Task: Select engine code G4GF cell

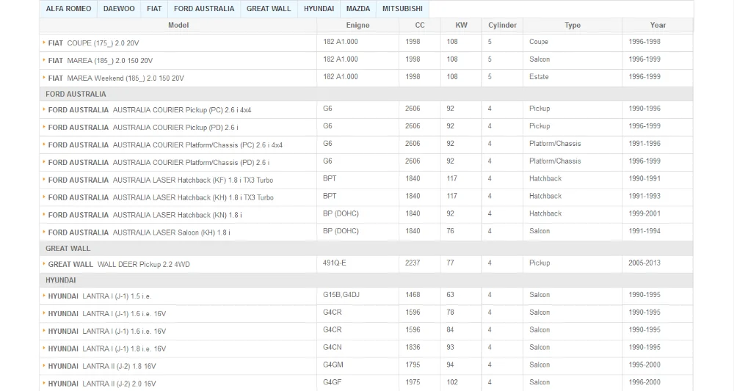Action: click(x=332, y=382)
